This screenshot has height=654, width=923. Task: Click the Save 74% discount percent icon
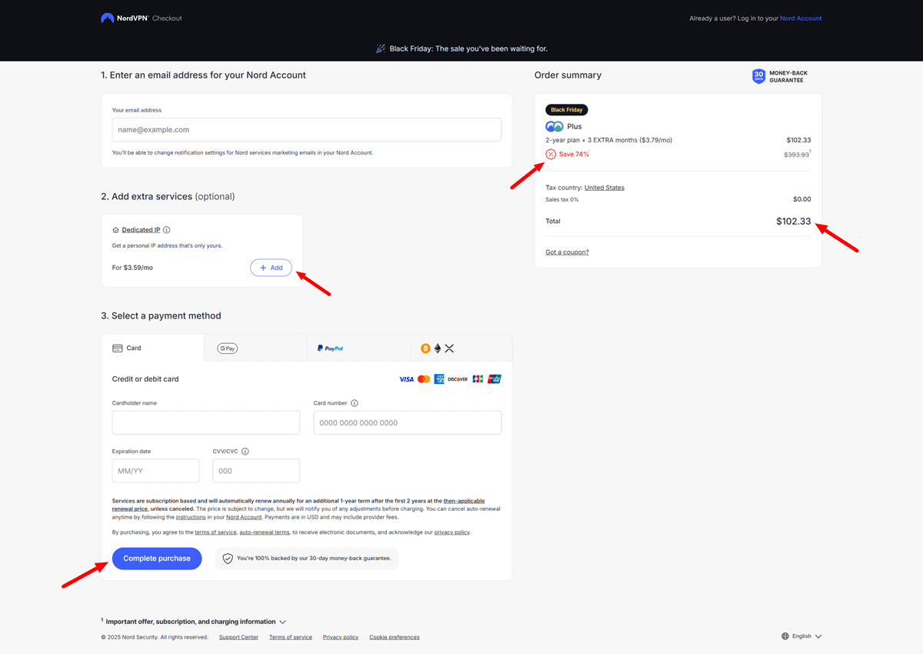pos(550,154)
